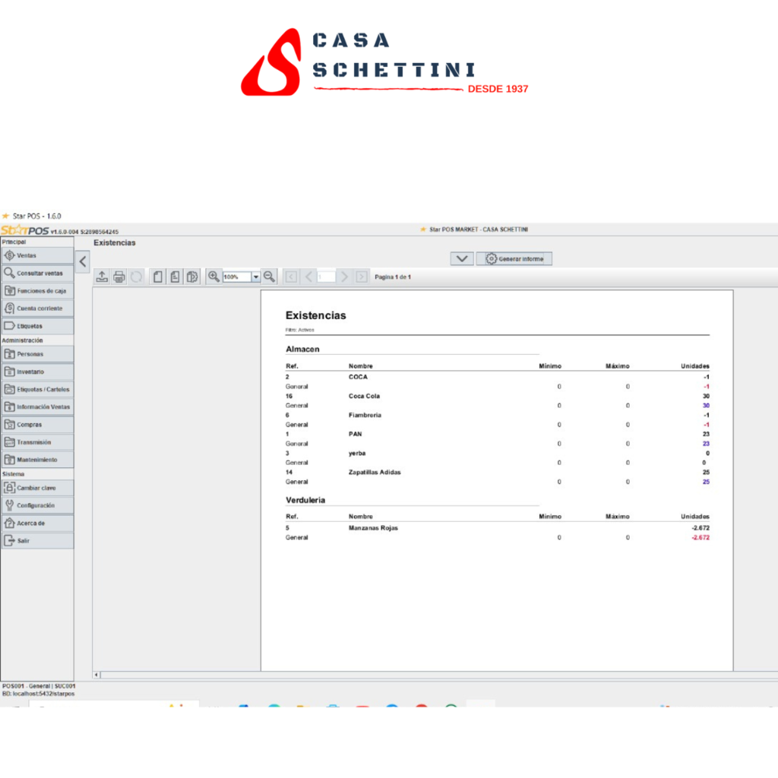This screenshot has height=778, width=778.
Task: Click Salir to exit
Action: [x=37, y=541]
